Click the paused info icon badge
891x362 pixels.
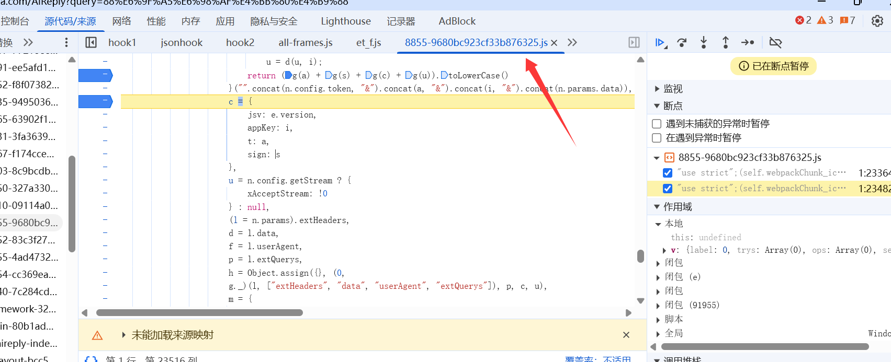click(x=743, y=66)
